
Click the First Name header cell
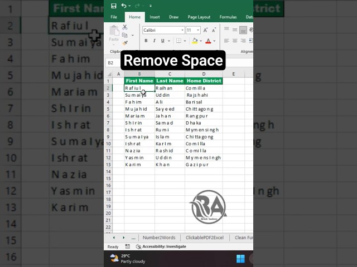(x=139, y=81)
